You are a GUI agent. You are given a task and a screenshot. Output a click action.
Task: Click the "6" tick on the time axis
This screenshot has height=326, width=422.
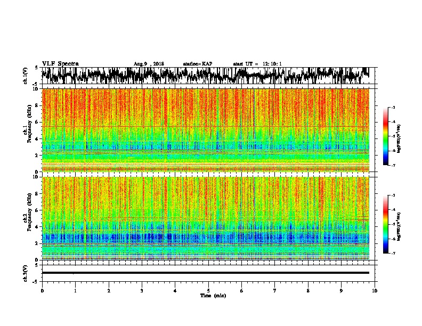242,291
